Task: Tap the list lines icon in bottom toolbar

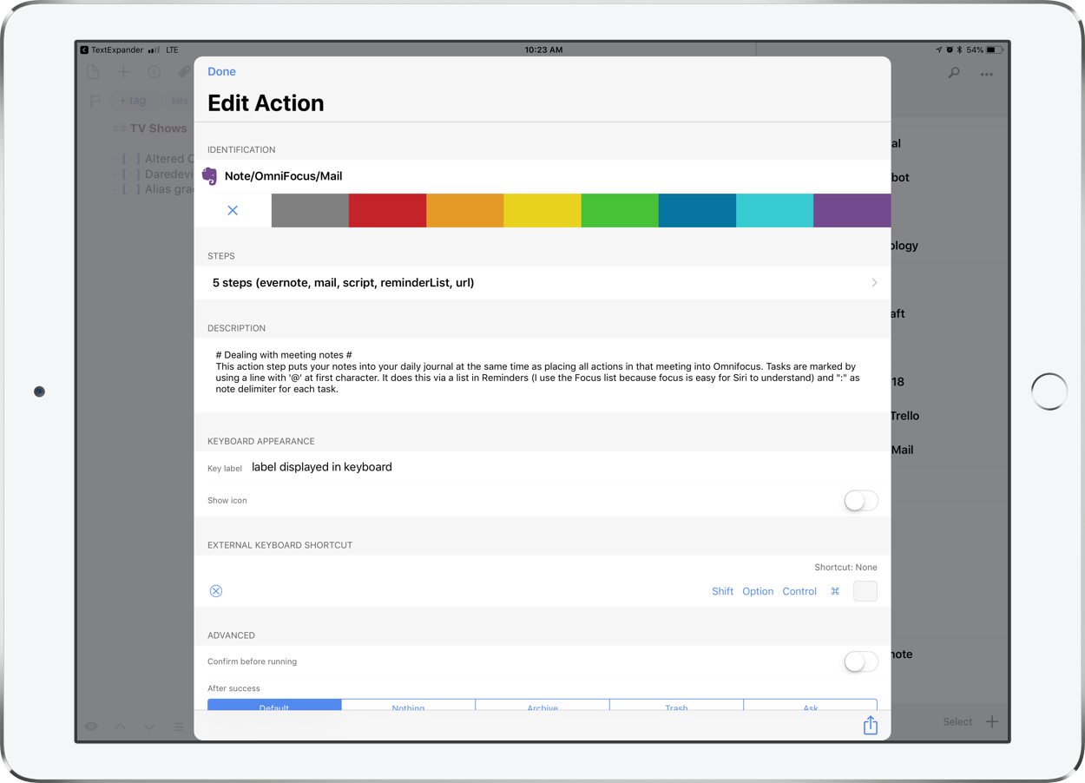Action: point(178,727)
